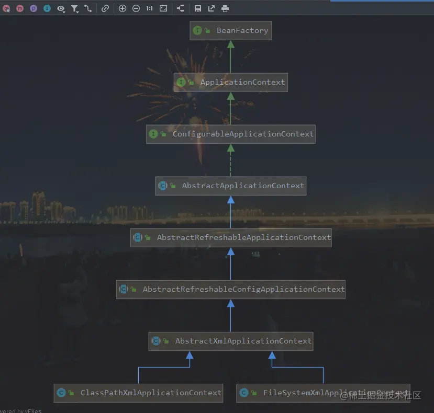Click public lock icon on ClassPathXmlApplicationContext
Image resolution: width=434 pixels, height=413 pixels.
[x=71, y=393]
